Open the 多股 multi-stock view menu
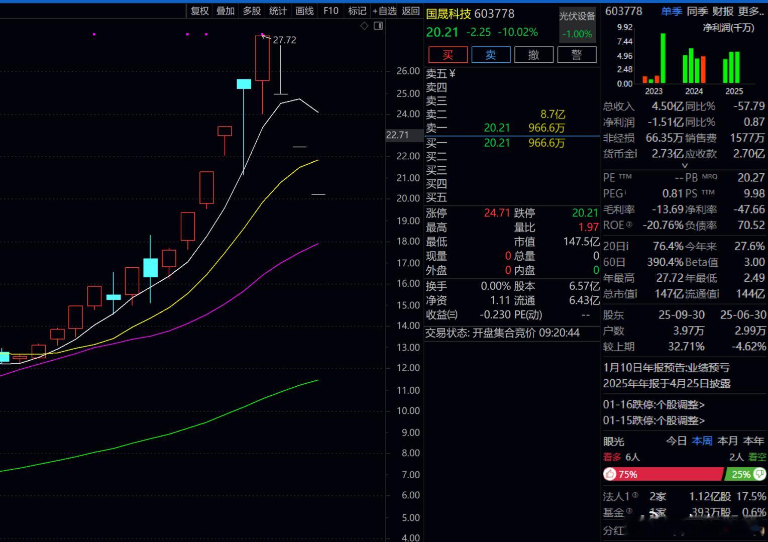This screenshot has height=542, width=768. [252, 10]
